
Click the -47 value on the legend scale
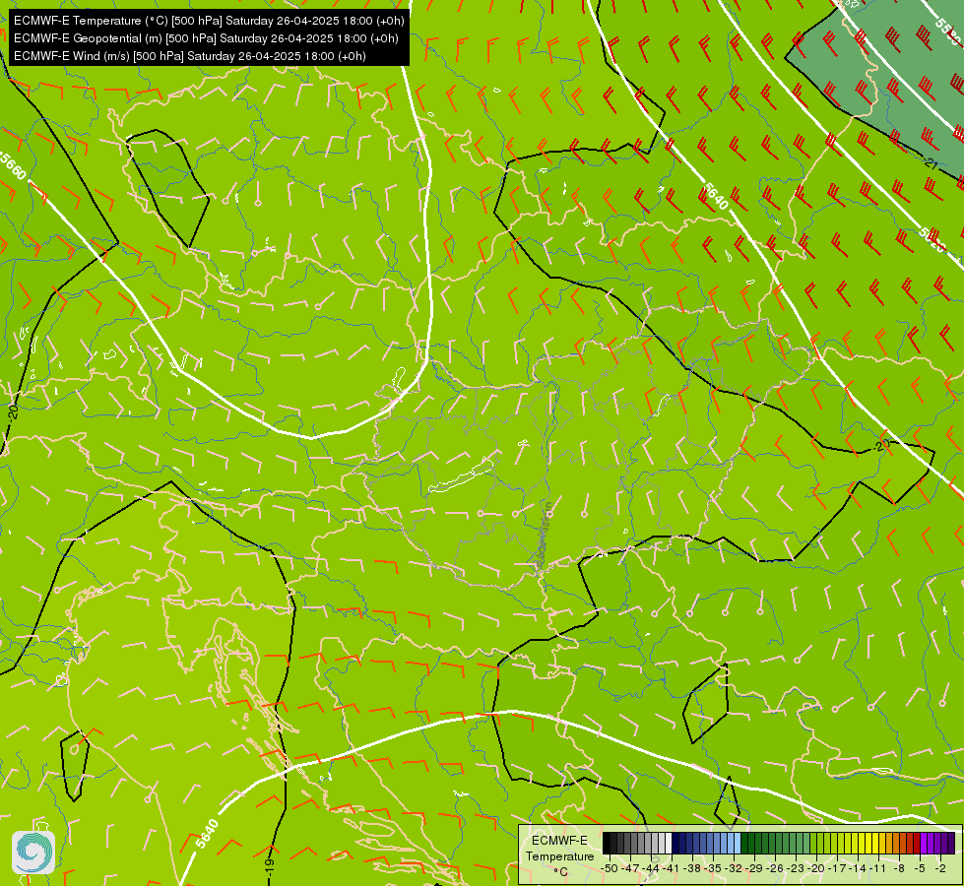[630, 868]
